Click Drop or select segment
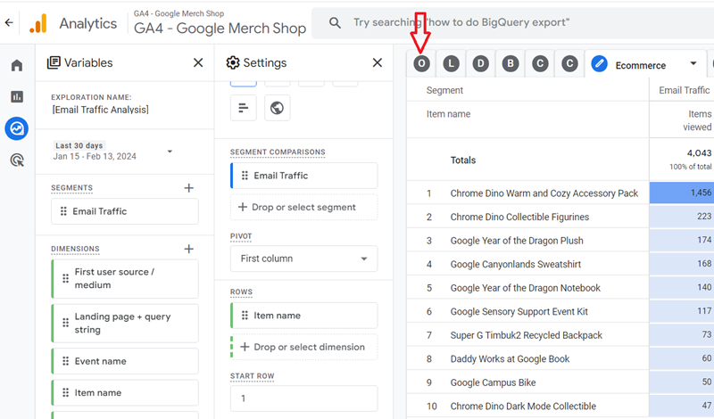The image size is (714, 419). (x=304, y=207)
